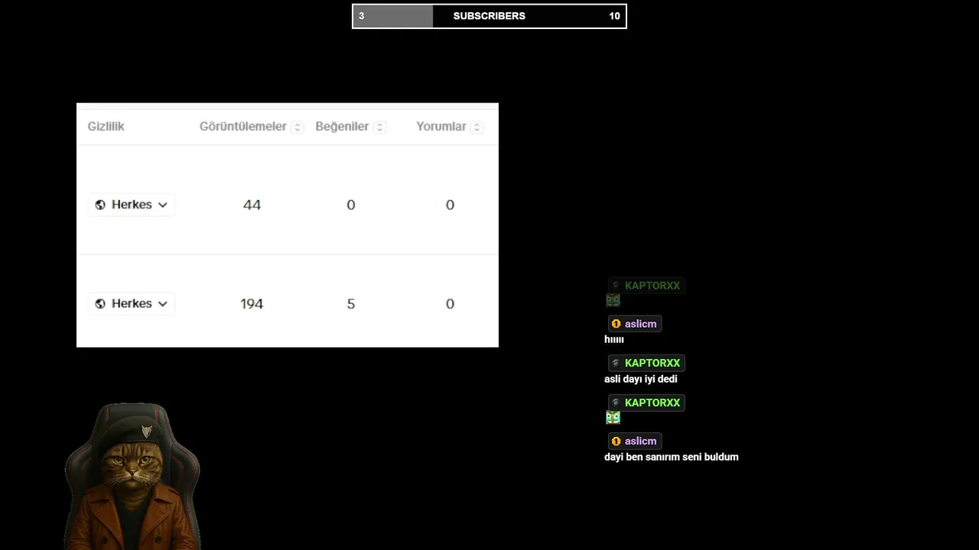
Task: Click the emote under the bottom KAPTORXX message
Action: click(x=613, y=418)
